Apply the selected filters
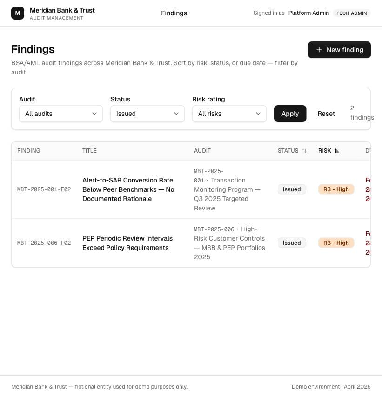 pos(290,114)
